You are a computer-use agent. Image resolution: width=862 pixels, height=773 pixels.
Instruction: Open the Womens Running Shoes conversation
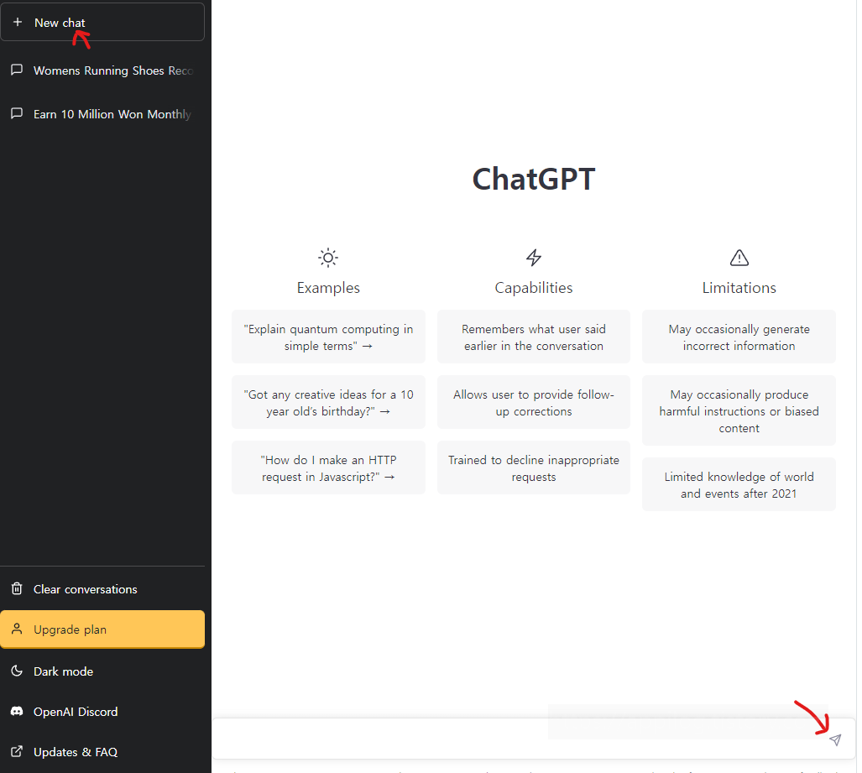[x=102, y=71]
